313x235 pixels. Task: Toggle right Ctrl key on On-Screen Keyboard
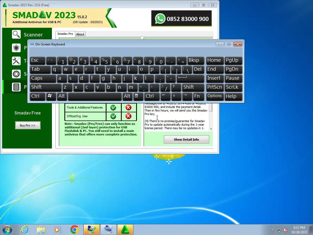click(x=152, y=96)
